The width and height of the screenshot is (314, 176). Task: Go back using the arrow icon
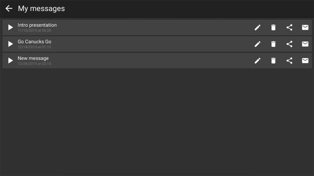(x=9, y=8)
